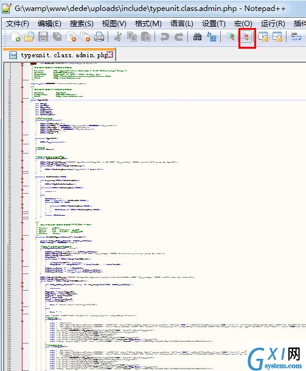This screenshot has width=306, height=371.
Task: Open the 文件(F) menu
Action: point(18,24)
